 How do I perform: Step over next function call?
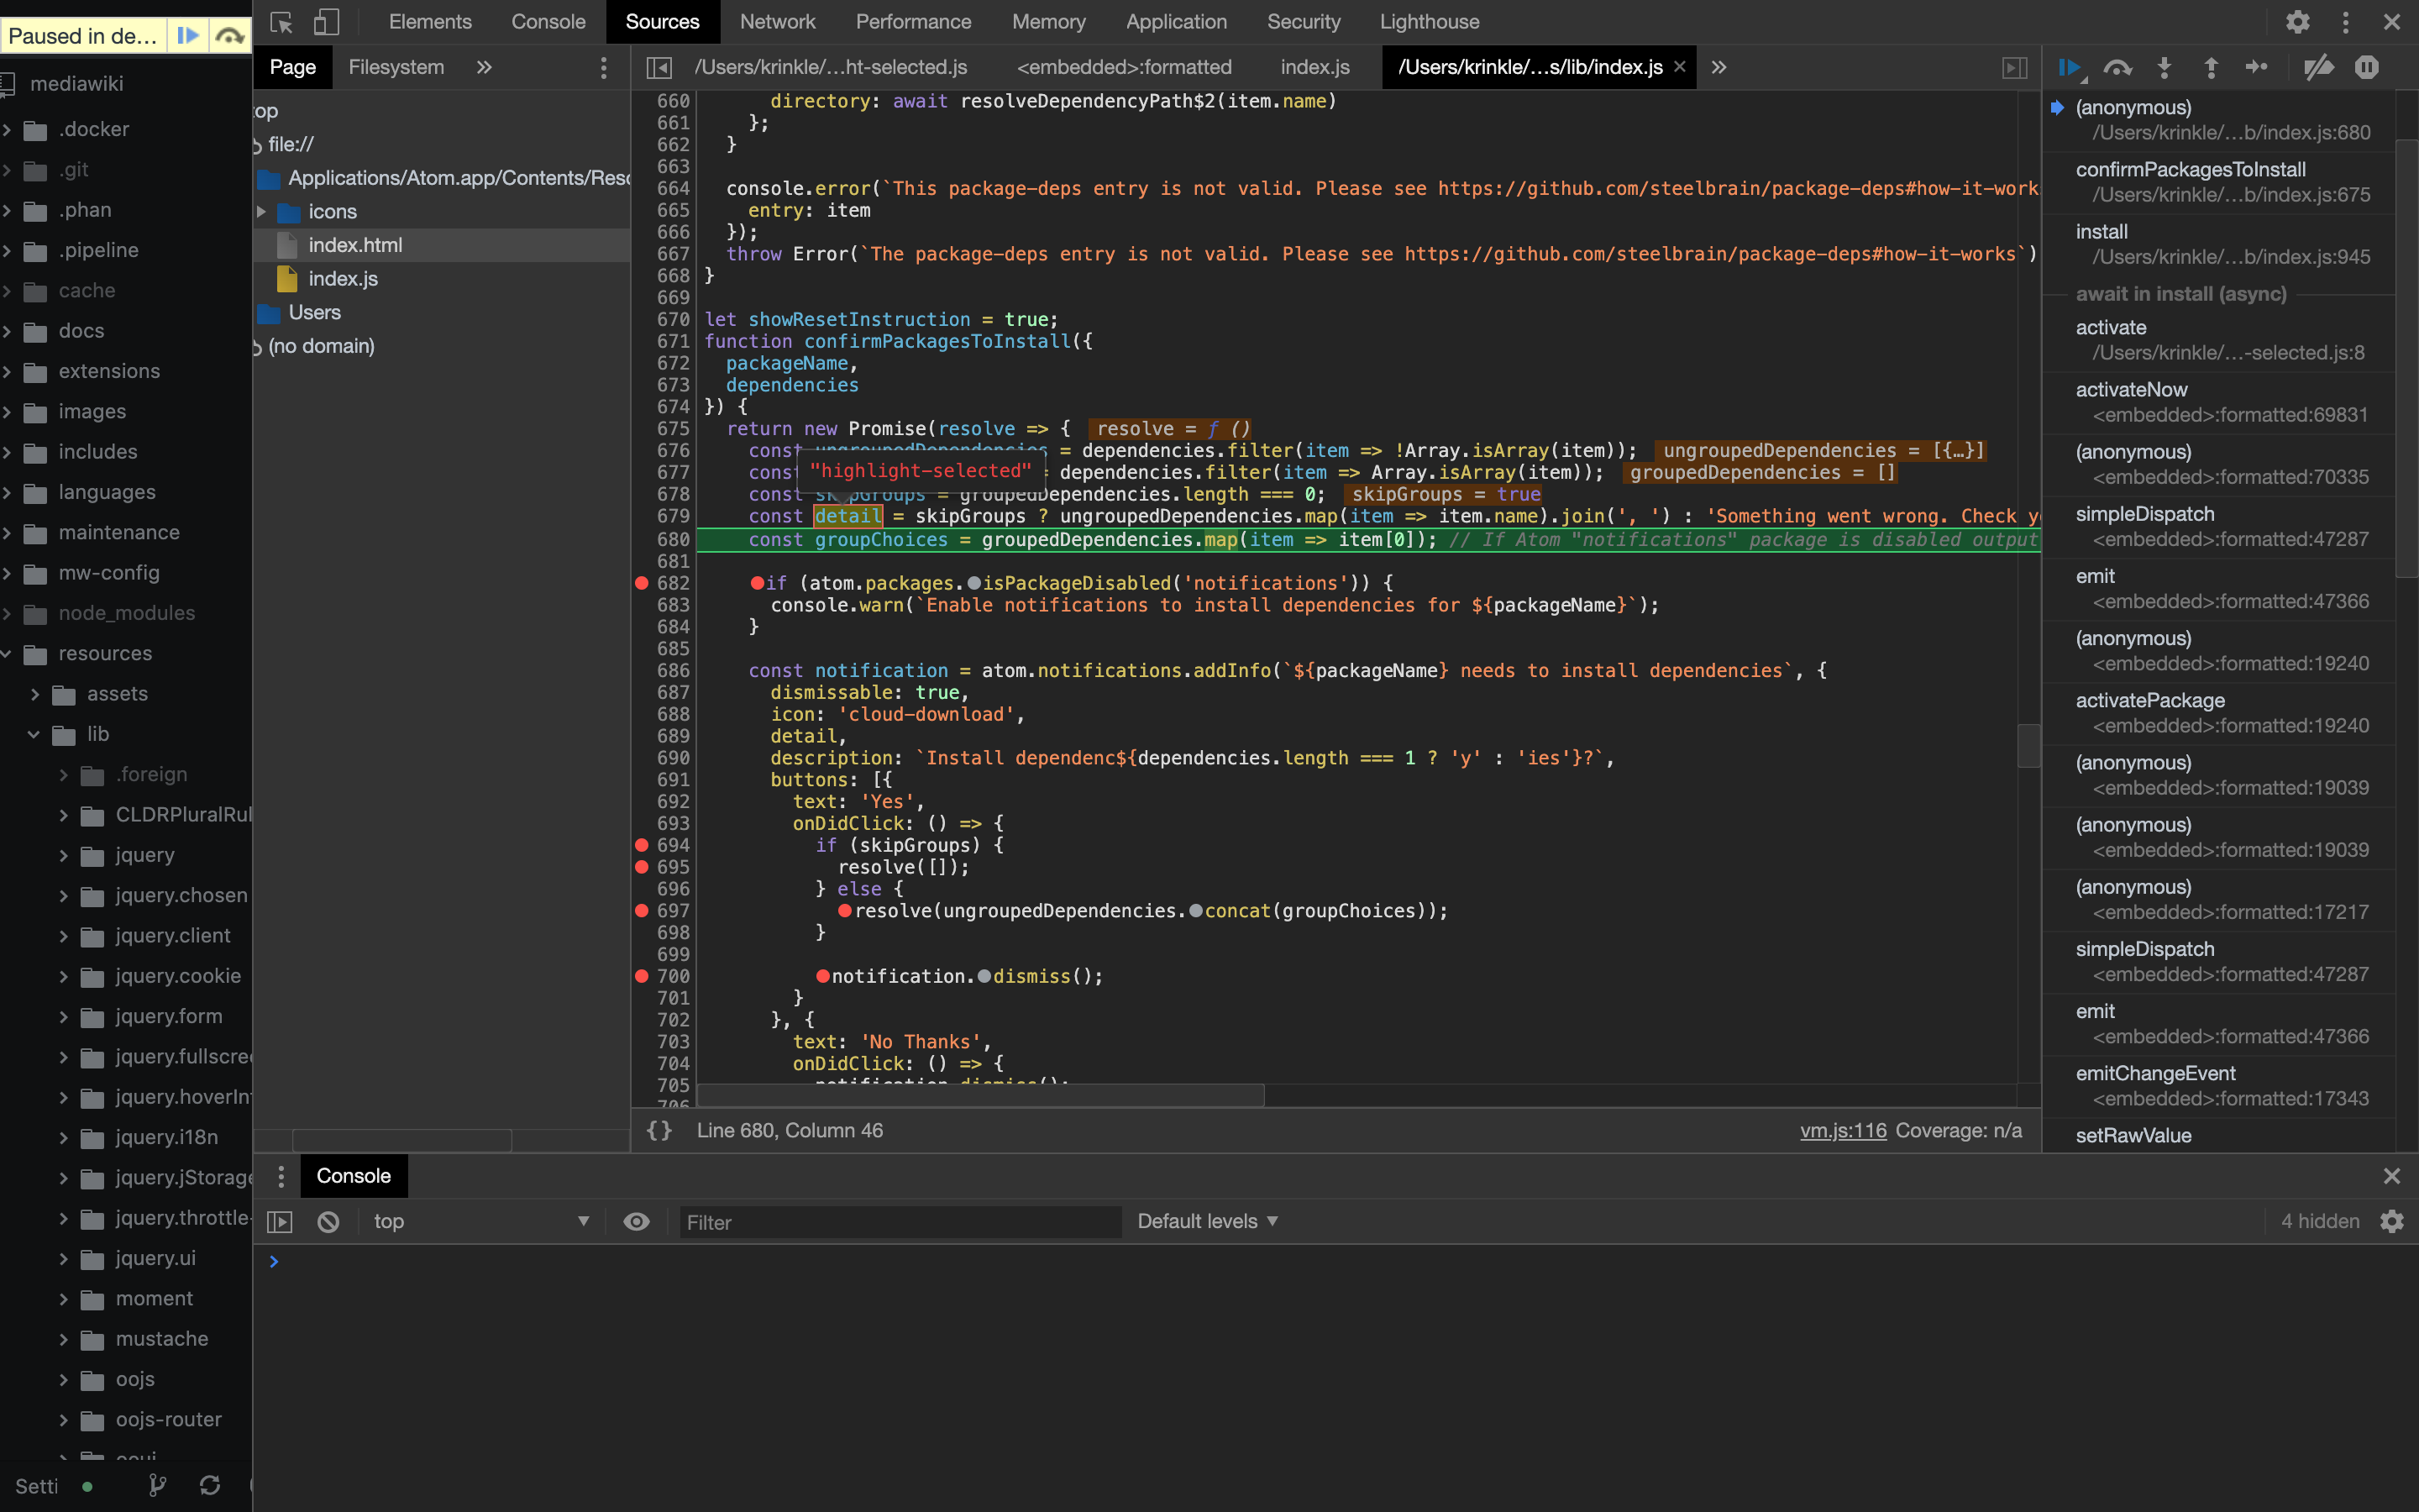click(x=2118, y=67)
